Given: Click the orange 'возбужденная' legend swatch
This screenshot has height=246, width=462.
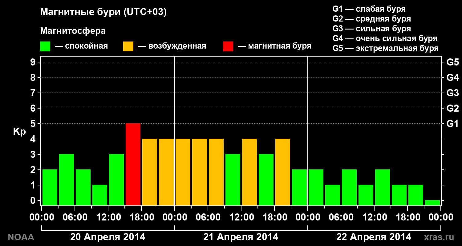Looking at the screenshot, I should (128, 46).
